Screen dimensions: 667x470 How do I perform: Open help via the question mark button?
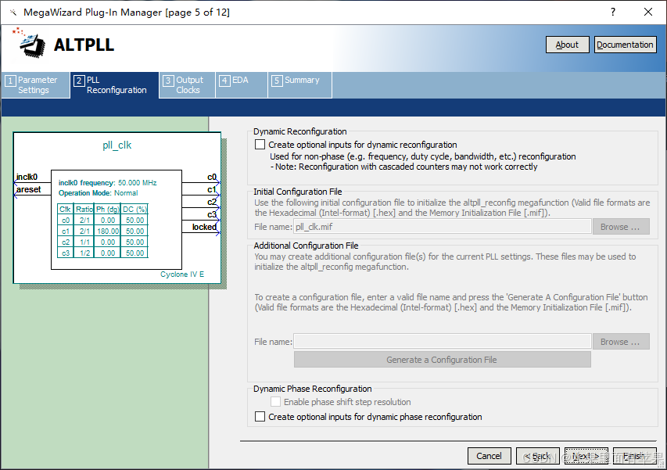[x=613, y=12]
